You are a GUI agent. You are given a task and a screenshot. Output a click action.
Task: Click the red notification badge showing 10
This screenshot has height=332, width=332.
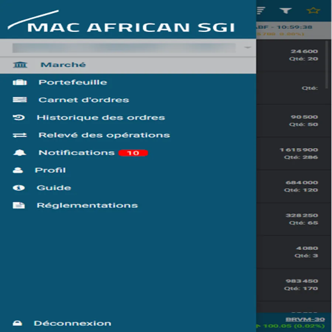tap(133, 153)
